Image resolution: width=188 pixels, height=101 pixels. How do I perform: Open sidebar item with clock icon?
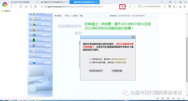point(40,51)
